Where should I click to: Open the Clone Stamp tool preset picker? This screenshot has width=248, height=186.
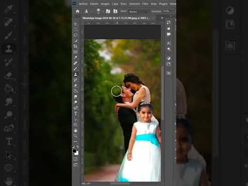[87, 11]
